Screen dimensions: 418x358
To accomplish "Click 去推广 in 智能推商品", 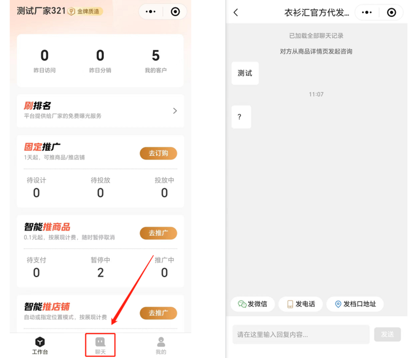I will pyautogui.click(x=158, y=233).
